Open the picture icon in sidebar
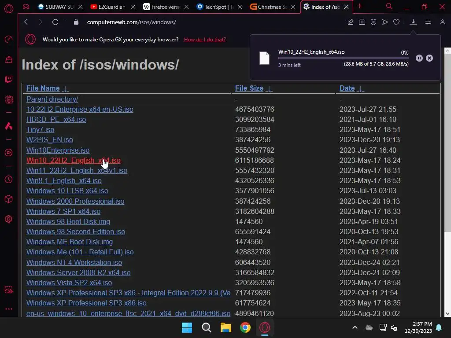This screenshot has height=338, width=451. click(x=9, y=290)
